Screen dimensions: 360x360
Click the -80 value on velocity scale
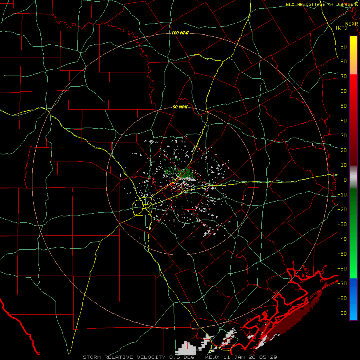[342, 298]
